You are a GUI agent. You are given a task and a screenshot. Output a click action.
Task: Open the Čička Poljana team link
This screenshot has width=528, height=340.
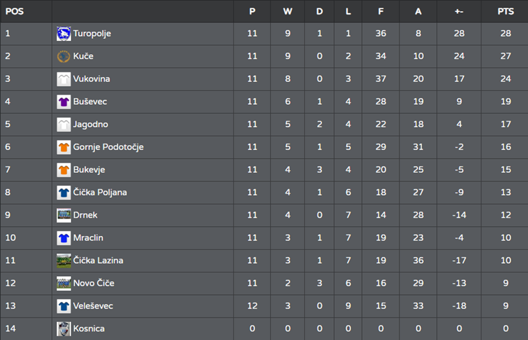click(100, 192)
